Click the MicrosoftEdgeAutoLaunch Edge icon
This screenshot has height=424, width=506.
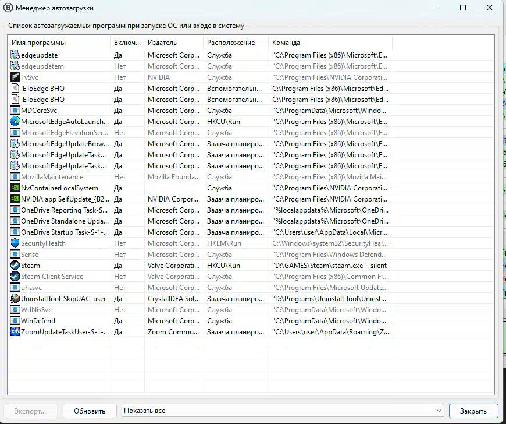click(x=15, y=122)
